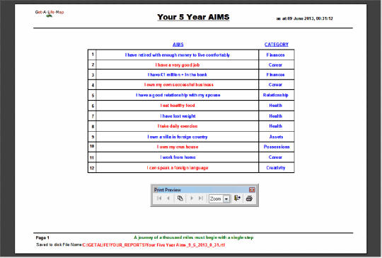Click Finances category in row 1
This screenshot has width=382, height=258.
[x=276, y=55]
